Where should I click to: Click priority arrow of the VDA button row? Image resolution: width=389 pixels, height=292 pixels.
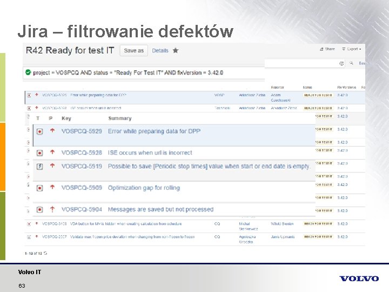click(x=37, y=223)
